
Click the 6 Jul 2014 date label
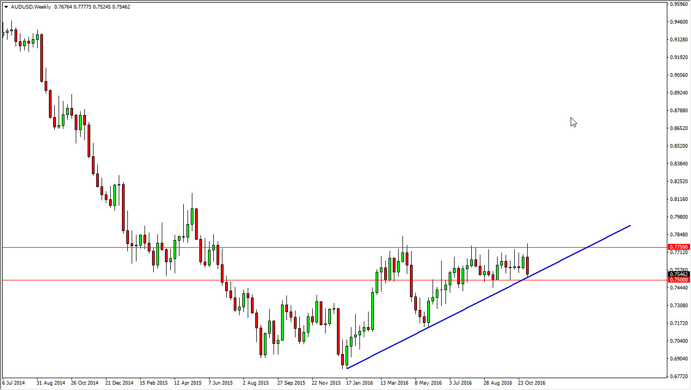point(13,383)
